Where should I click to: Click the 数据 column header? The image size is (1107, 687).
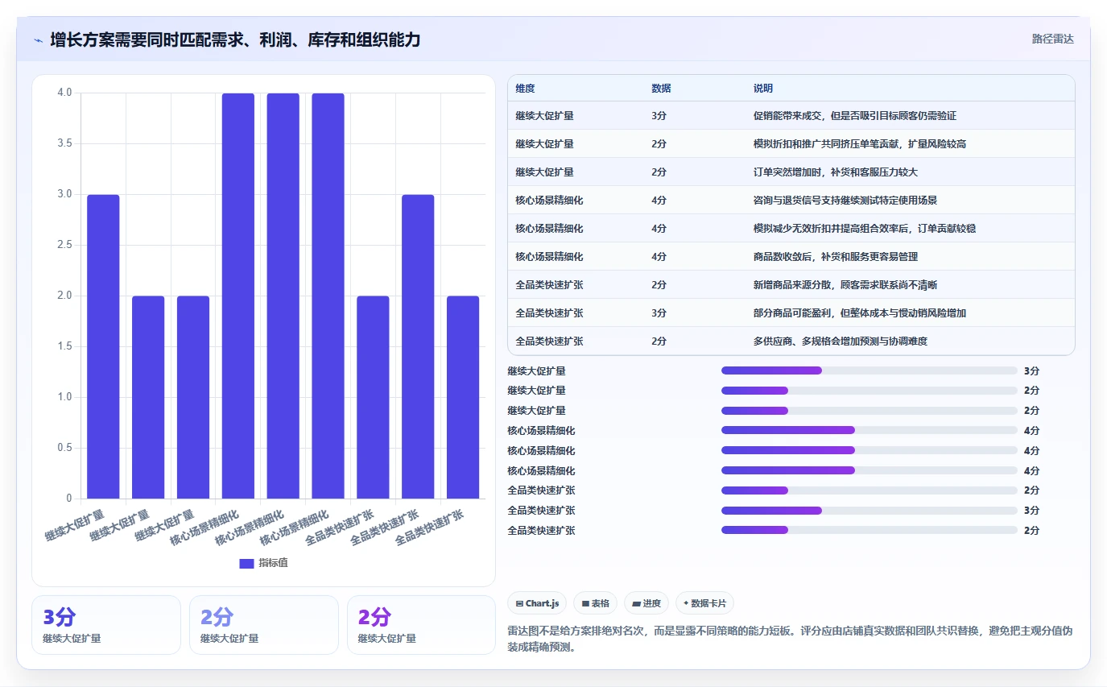pos(661,88)
